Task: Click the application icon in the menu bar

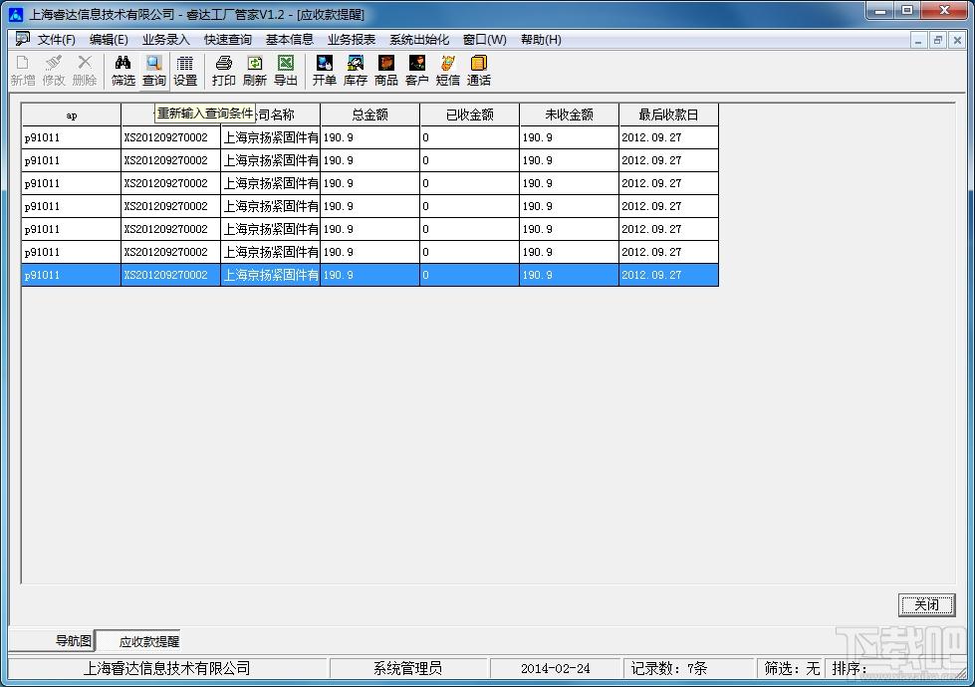Action: pos(22,39)
